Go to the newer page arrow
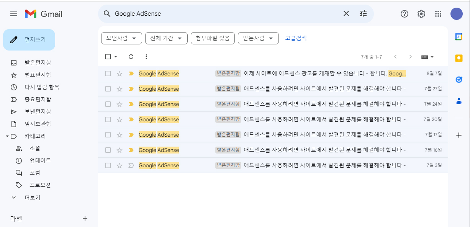 pos(395,57)
